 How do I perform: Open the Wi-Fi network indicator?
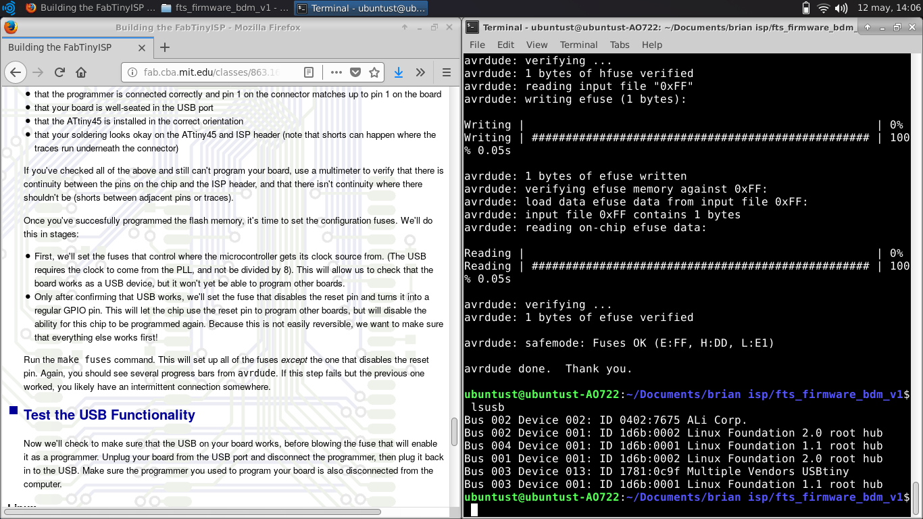click(x=823, y=8)
